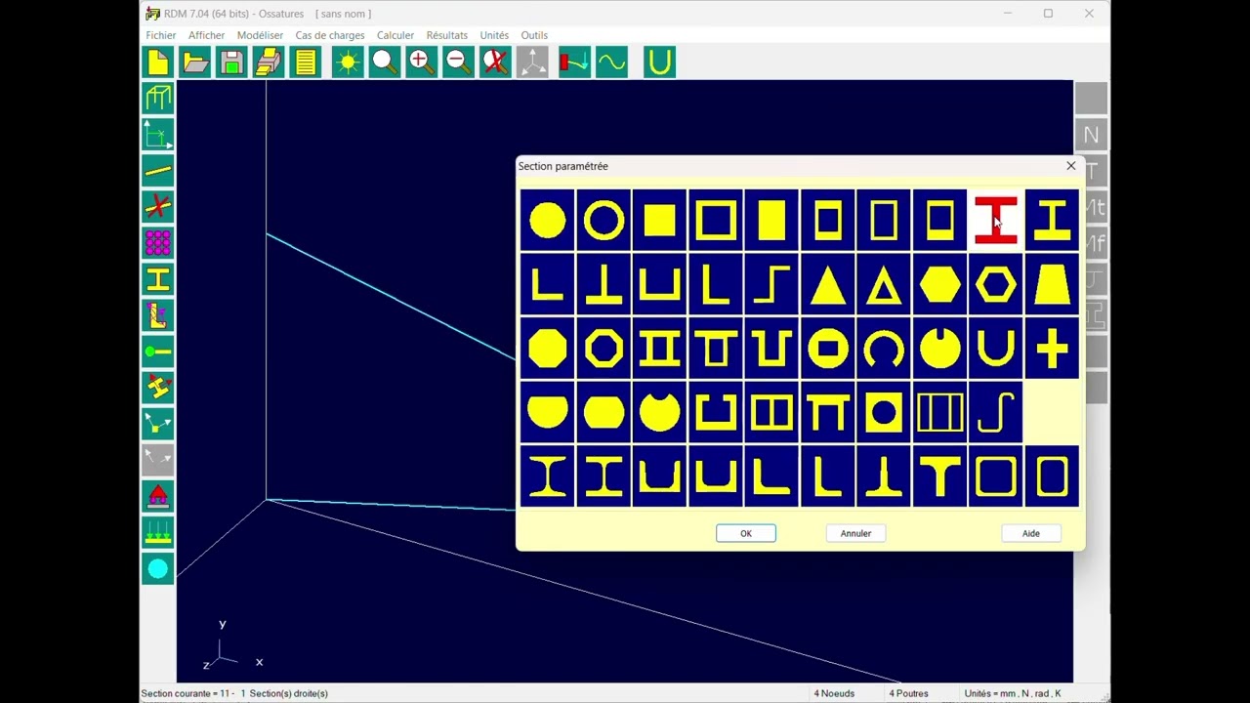Choose the three-cell box section
Image resolution: width=1250 pixels, height=703 pixels.
pos(940,412)
